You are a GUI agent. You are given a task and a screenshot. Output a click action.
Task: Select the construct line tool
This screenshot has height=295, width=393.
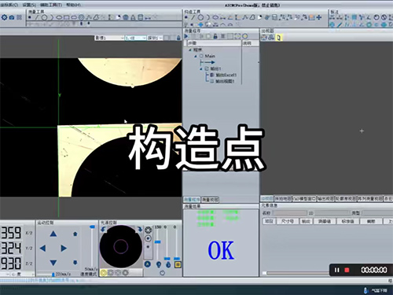tap(193, 17)
